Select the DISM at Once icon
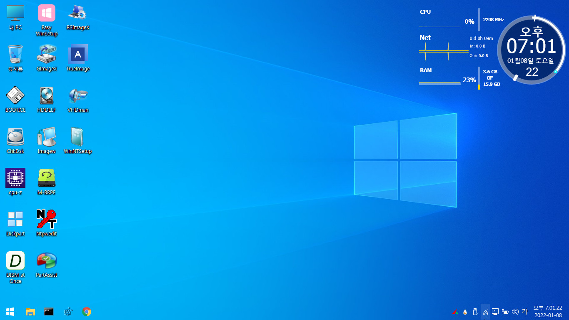 tap(15, 267)
